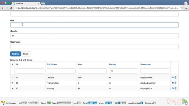This screenshot has height=106, width=189.
Task: Click the Reset button
Action: pyautogui.click(x=26, y=54)
